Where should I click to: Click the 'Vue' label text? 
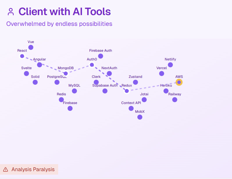[31, 42]
